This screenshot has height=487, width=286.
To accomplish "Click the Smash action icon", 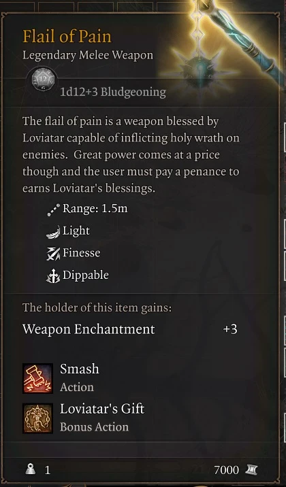I will point(37,378).
